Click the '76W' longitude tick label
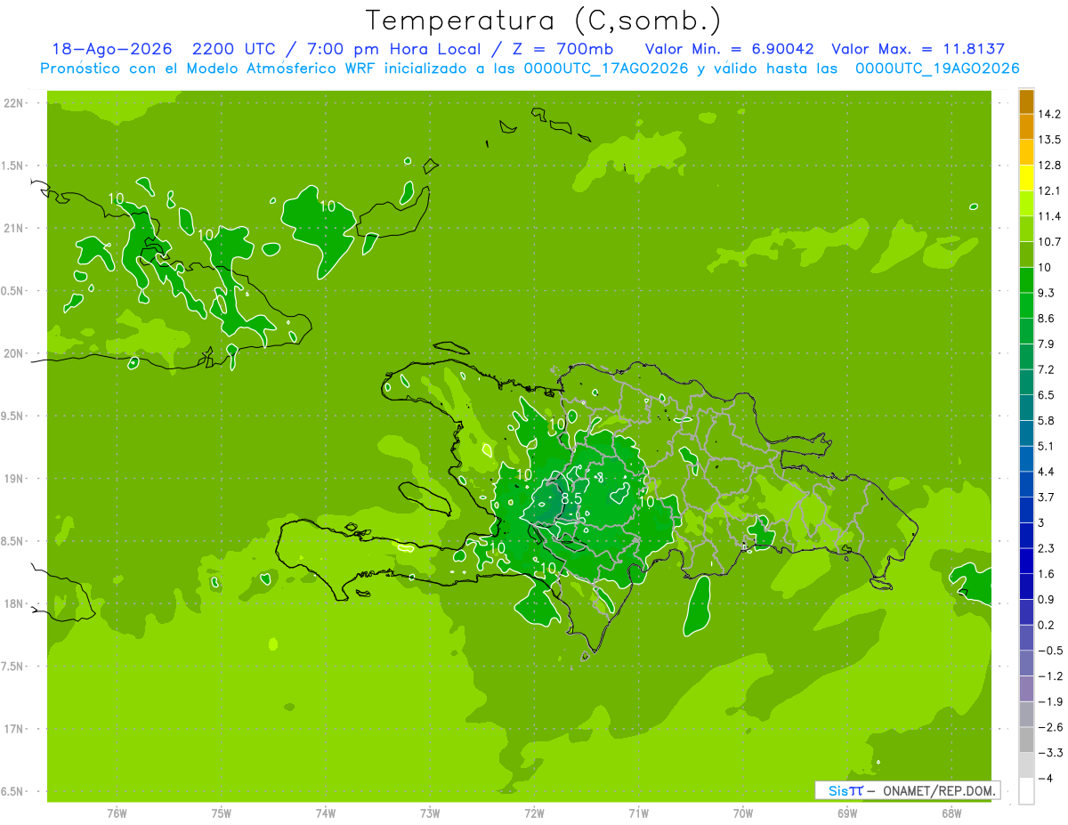Screen dimensions: 1068x825 (117, 813)
